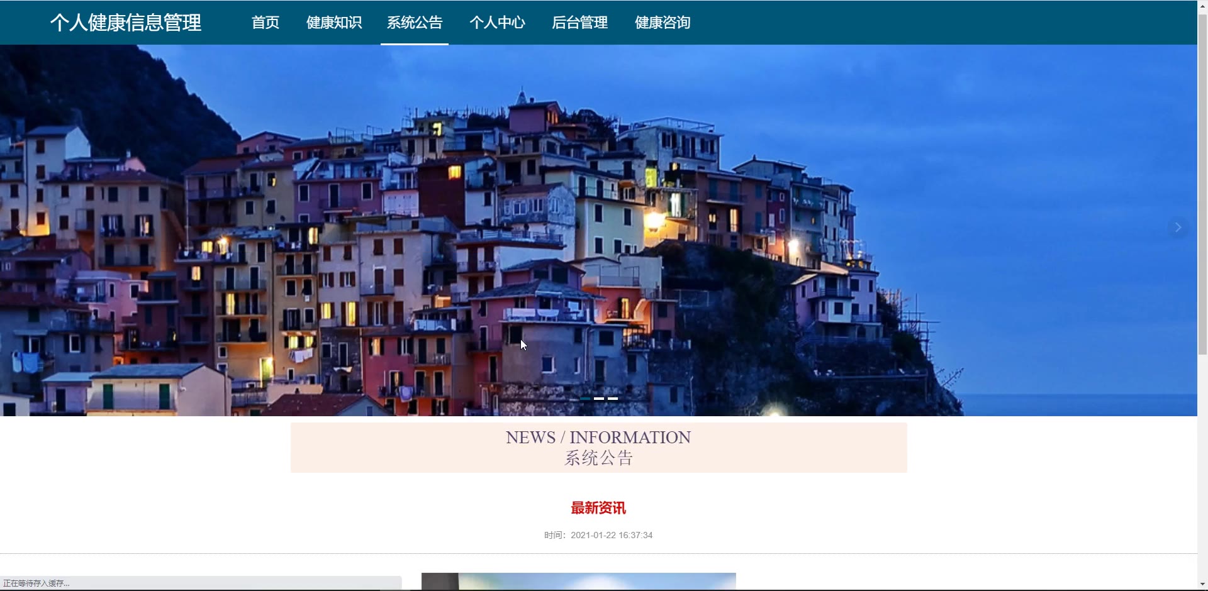Select the second carousel indicator bar
This screenshot has width=1208, height=591.
coord(599,399)
